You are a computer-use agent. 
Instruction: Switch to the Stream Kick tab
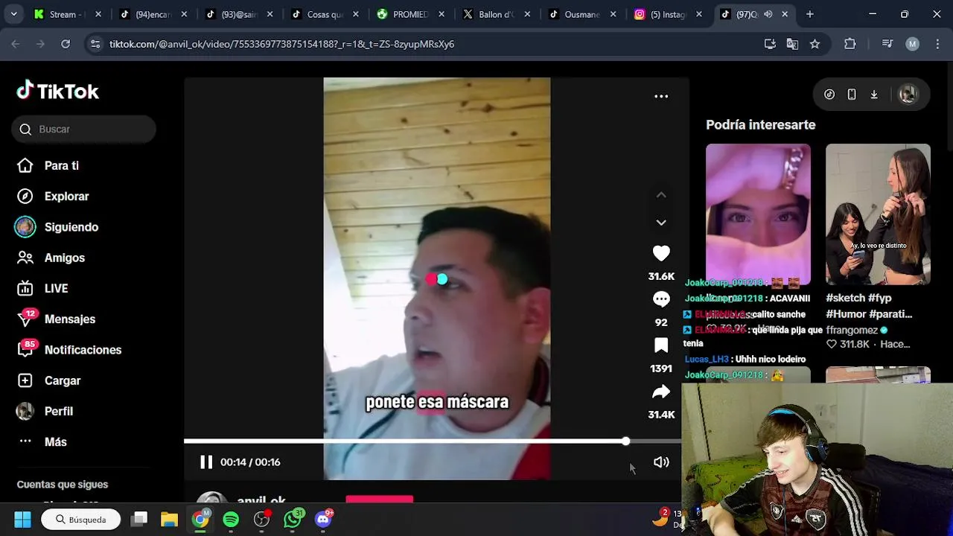(x=66, y=14)
